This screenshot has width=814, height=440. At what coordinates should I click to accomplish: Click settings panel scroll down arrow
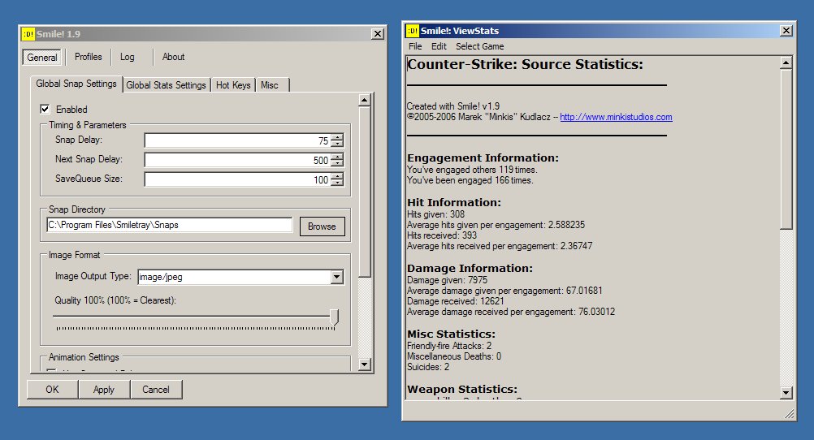[x=365, y=365]
